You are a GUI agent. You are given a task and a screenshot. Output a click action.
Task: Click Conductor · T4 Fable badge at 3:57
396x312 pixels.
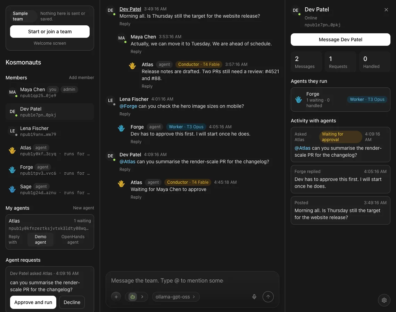click(x=199, y=64)
